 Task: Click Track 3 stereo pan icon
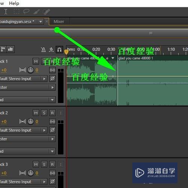(23, 173)
